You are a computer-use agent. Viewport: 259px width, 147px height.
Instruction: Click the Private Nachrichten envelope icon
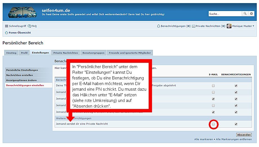pos(193,26)
